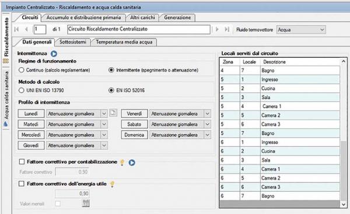Open Altri carichi tab

coord(142,17)
